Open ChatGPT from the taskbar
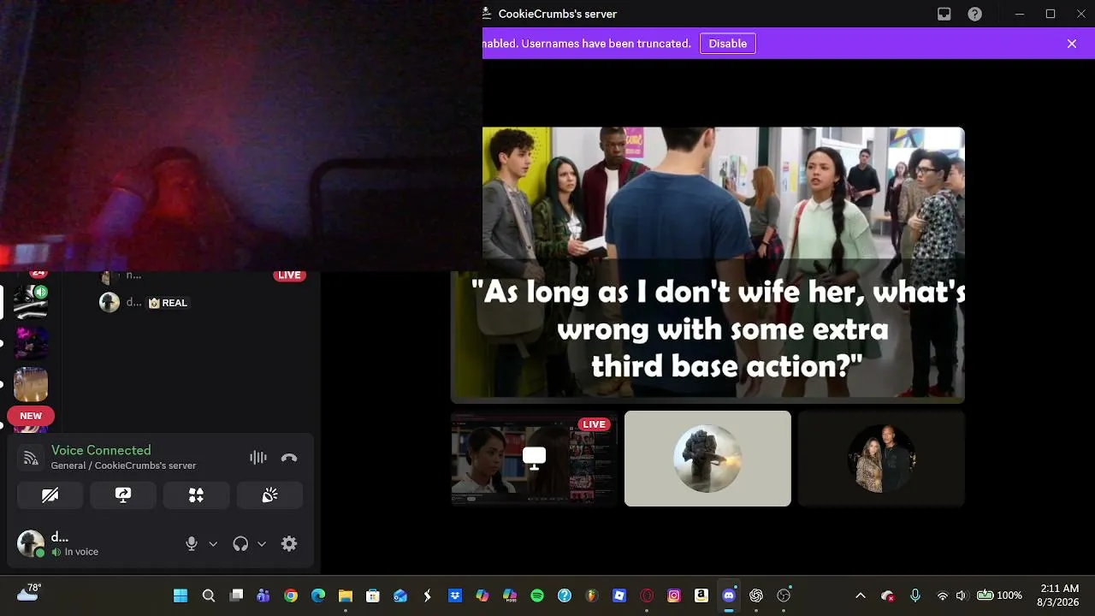The width and height of the screenshot is (1095, 616). click(x=756, y=595)
